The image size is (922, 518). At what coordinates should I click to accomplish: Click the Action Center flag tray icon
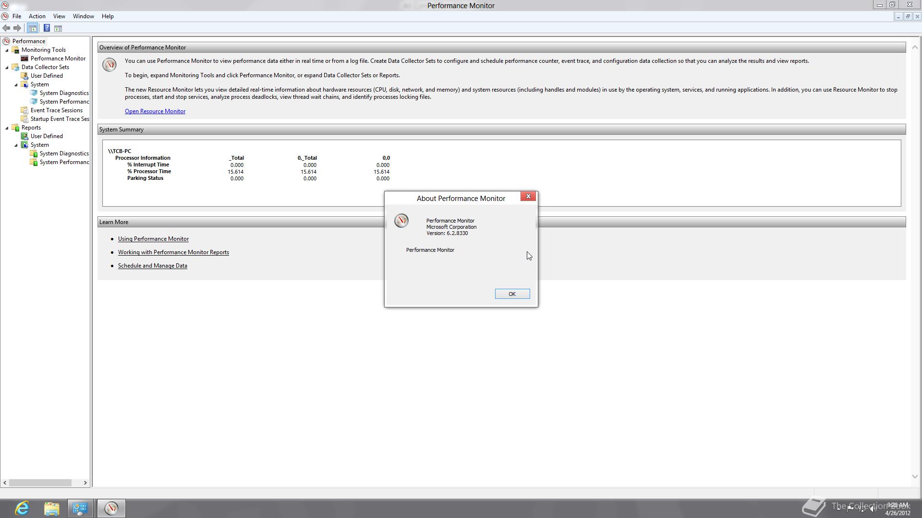[850, 509]
